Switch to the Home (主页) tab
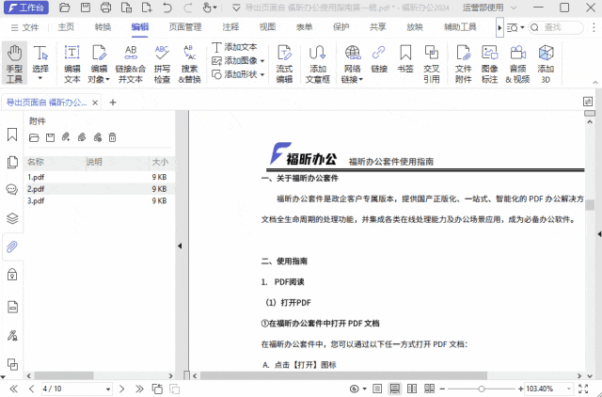The width and height of the screenshot is (602, 397). click(x=66, y=27)
